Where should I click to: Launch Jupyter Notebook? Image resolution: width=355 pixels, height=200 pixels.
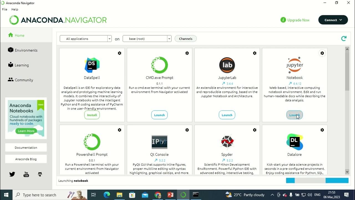[x=295, y=115]
